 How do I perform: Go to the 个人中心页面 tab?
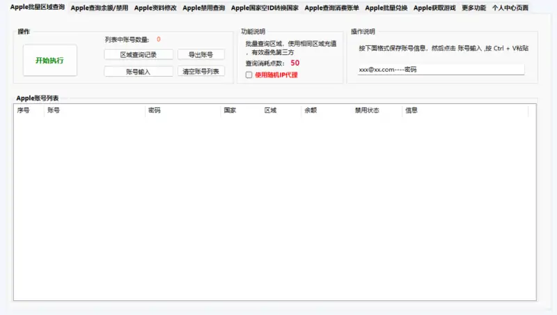[x=510, y=8]
